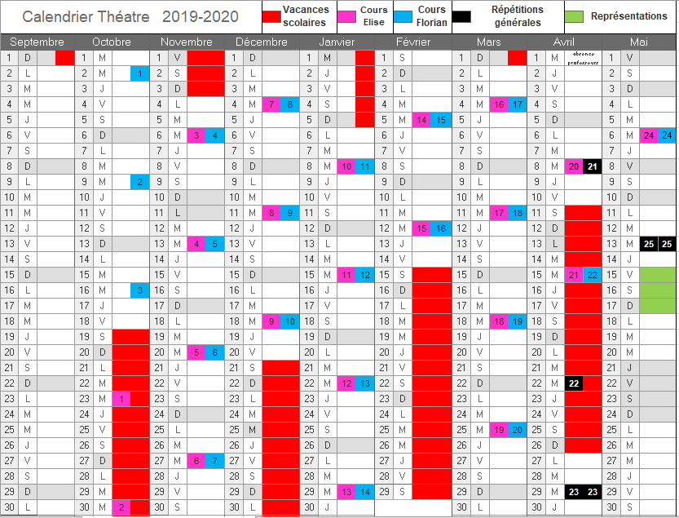Click blue Florian cell 11 on January 8
The image size is (679, 518).
pyautogui.click(x=365, y=166)
